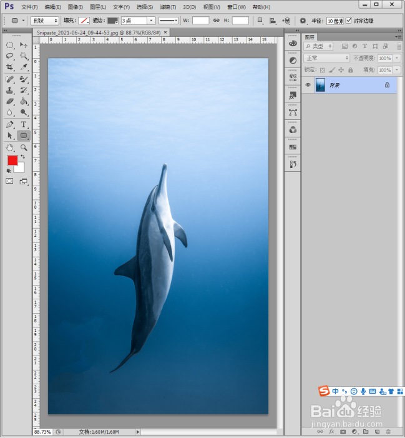Open the 图像(I) menu
405x438 pixels.
click(76, 7)
